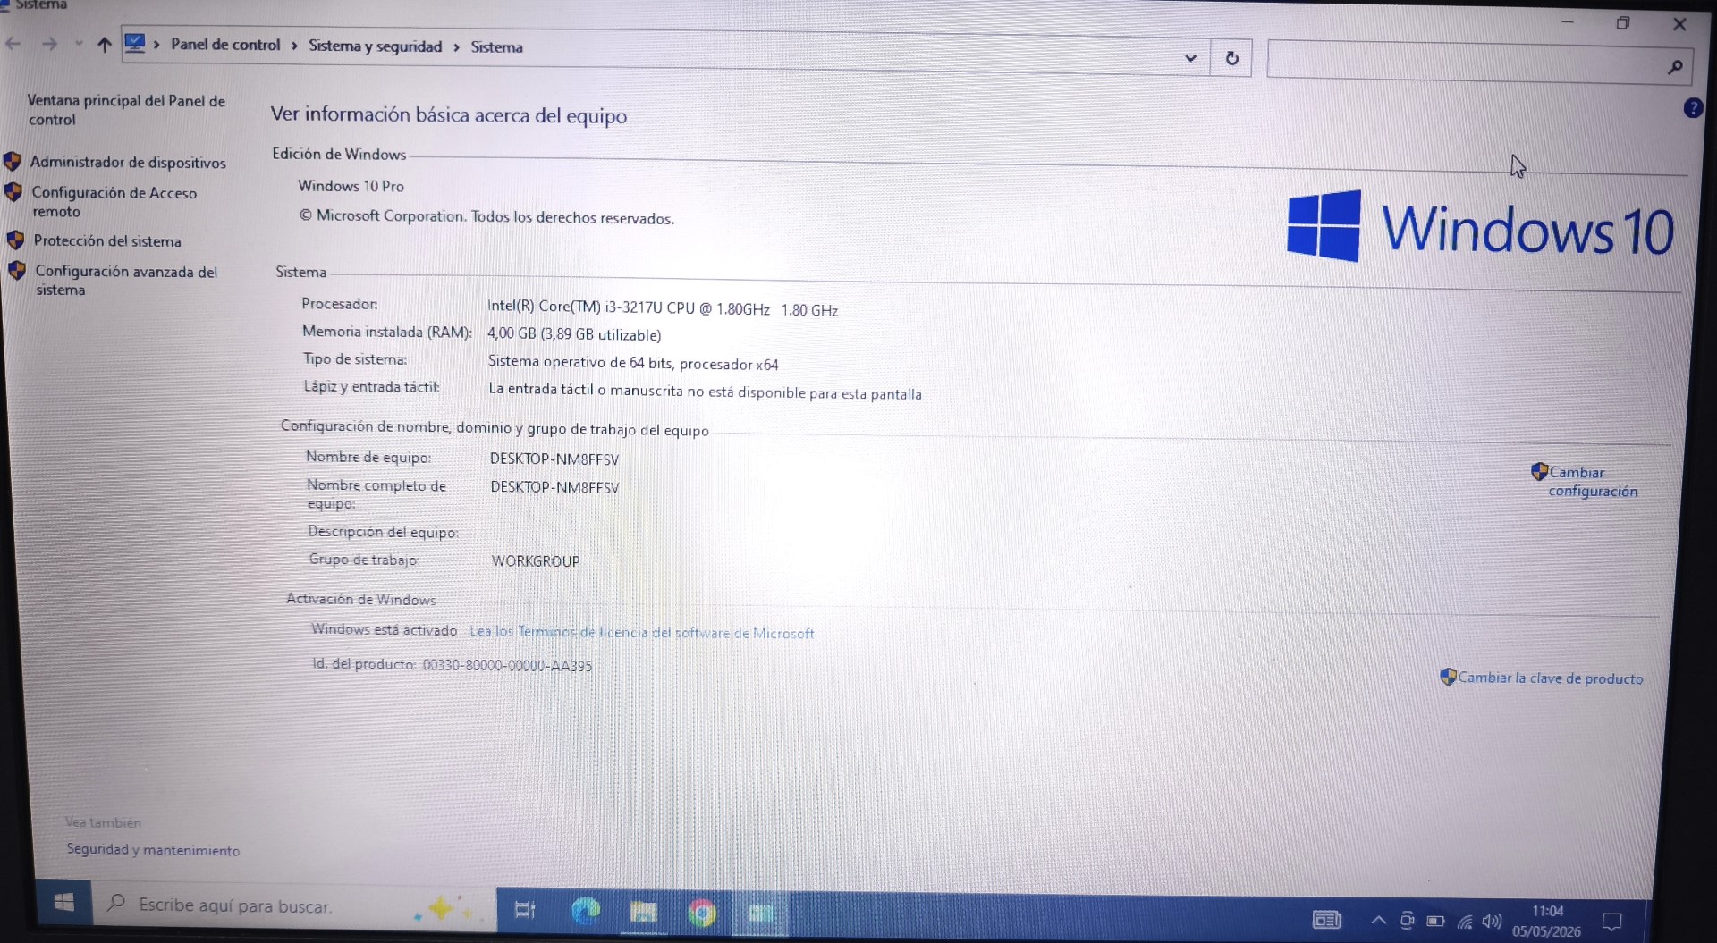
Task: Read the Microsoft software license terms link
Action: coord(642,632)
